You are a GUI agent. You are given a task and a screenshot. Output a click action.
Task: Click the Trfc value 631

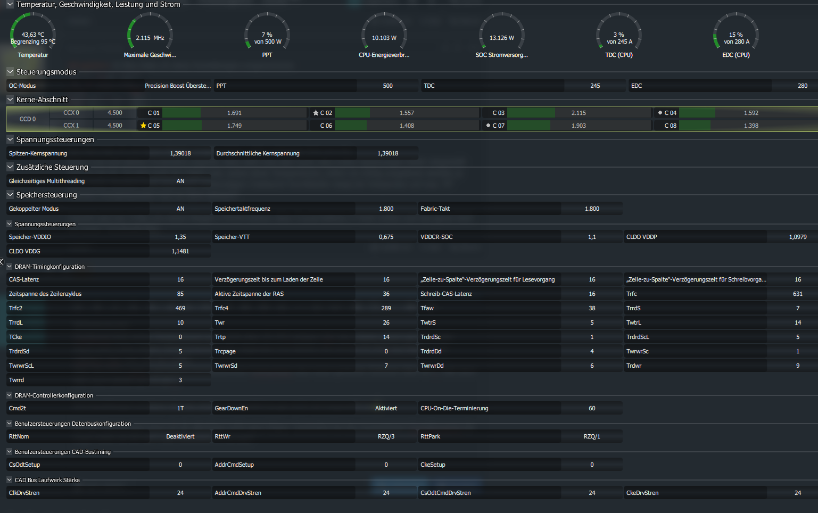point(792,294)
